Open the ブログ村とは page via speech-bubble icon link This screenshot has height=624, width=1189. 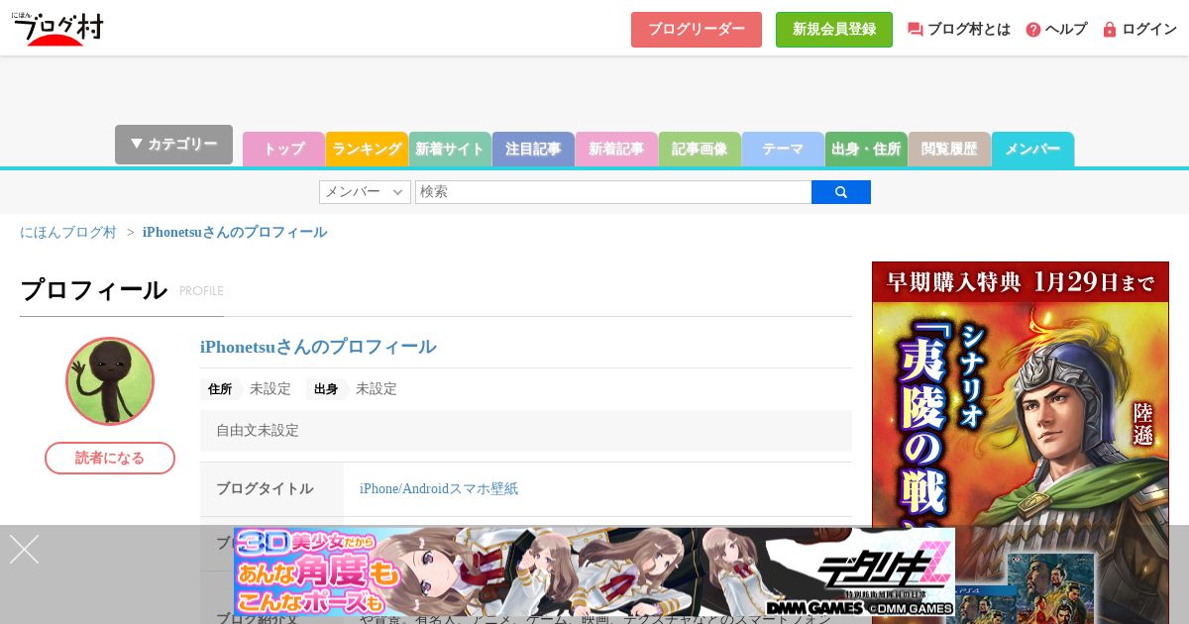coord(958,30)
